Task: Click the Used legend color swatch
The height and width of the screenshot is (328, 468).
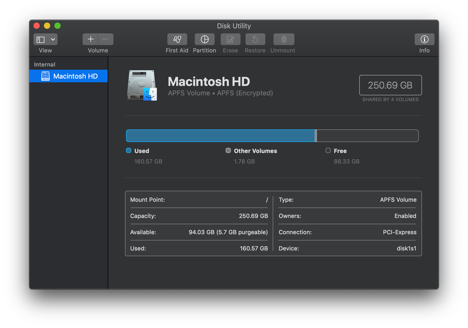Action: (129, 150)
